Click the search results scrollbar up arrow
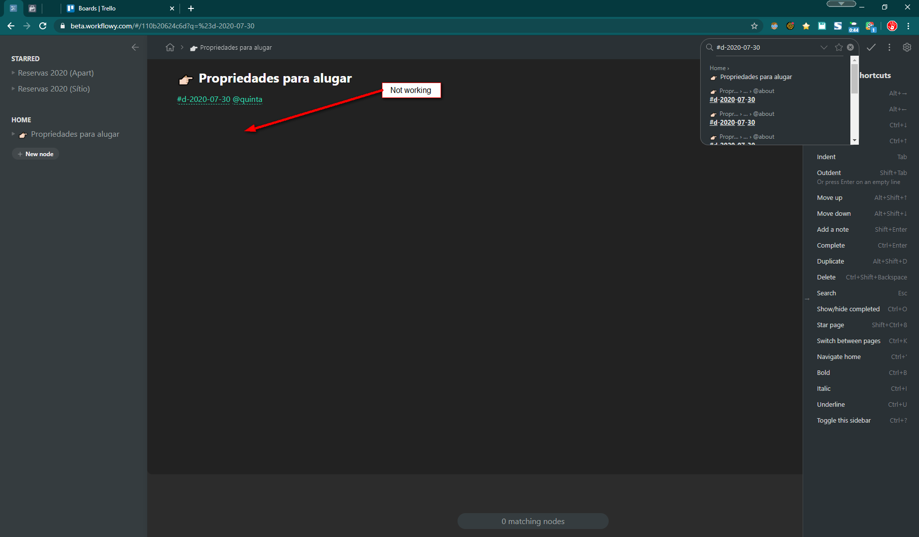Screen dimensions: 919x537 coord(855,60)
